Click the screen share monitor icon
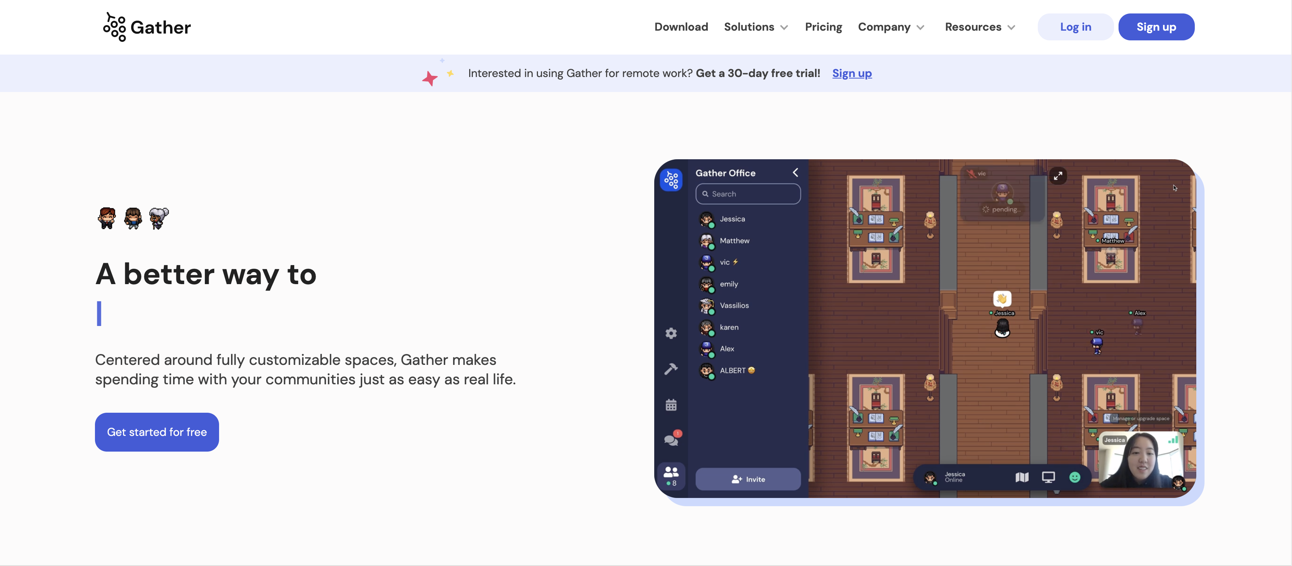The width and height of the screenshot is (1292, 566). (x=1048, y=477)
